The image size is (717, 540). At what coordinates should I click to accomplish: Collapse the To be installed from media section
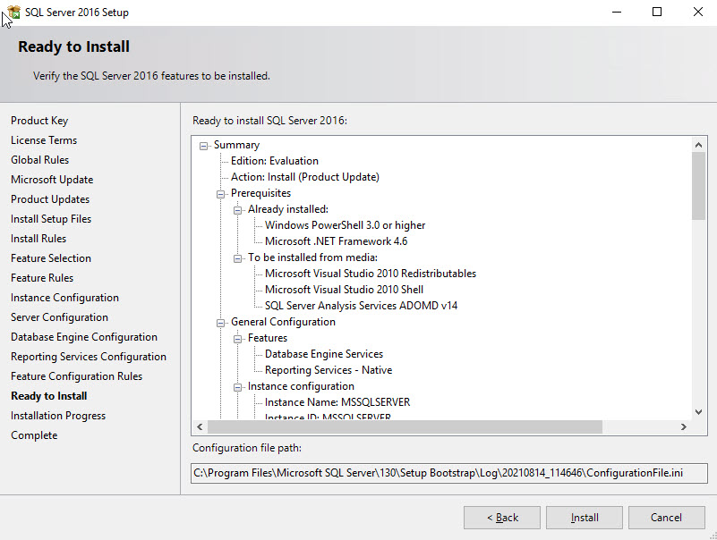coord(237,257)
